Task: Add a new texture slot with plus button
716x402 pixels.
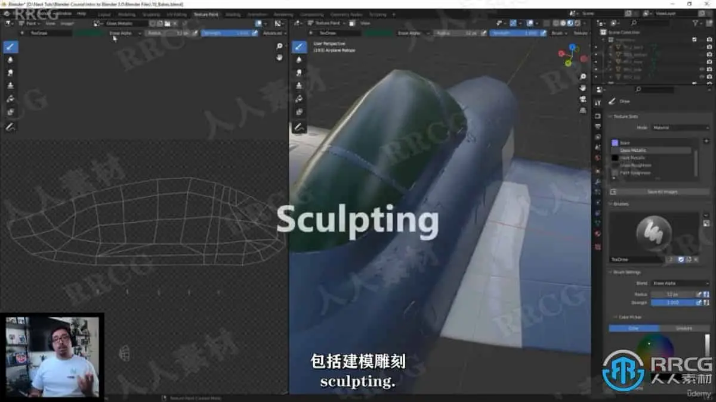Action: tap(706, 141)
